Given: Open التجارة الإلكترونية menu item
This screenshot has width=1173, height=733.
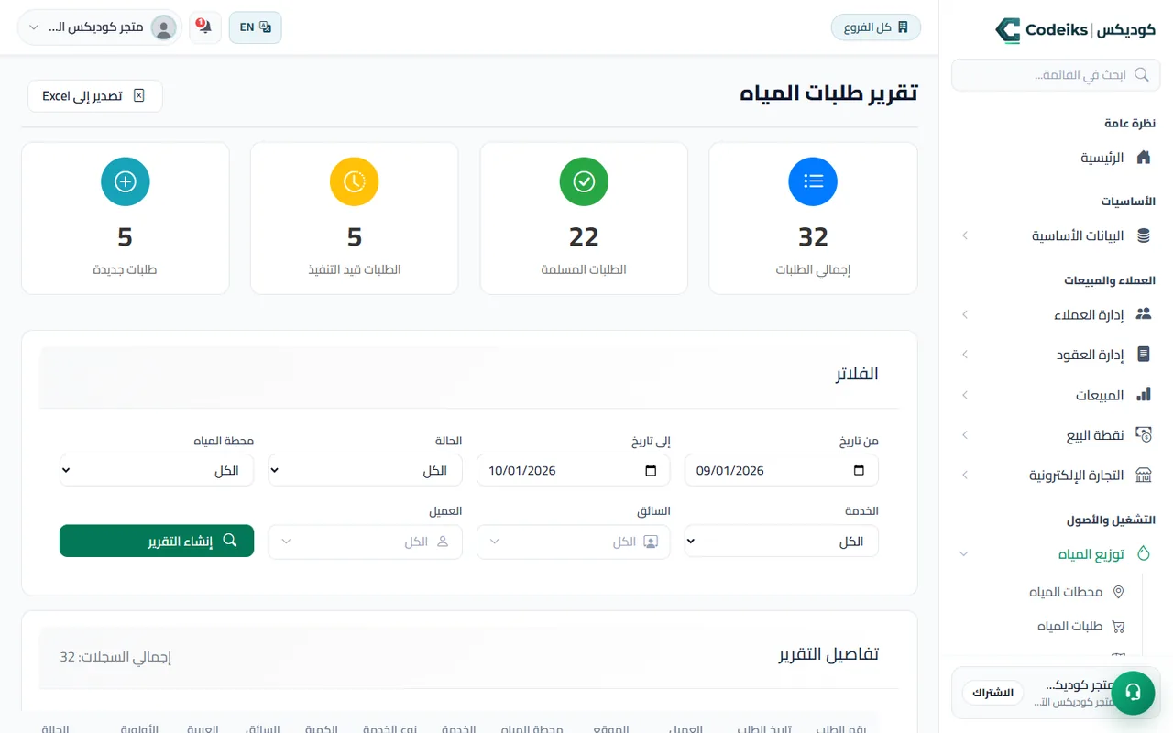Looking at the screenshot, I should 1056,476.
